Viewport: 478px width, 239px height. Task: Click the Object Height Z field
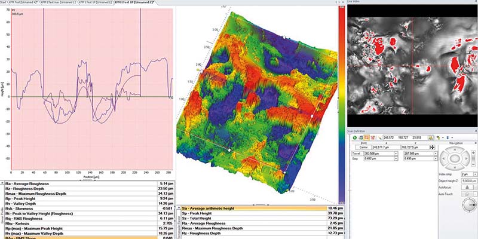click(469, 181)
